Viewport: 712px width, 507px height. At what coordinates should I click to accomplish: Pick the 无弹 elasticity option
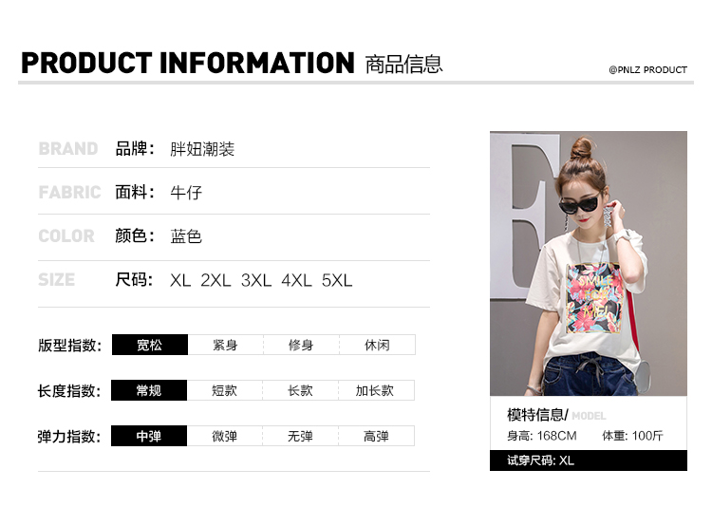(x=301, y=436)
